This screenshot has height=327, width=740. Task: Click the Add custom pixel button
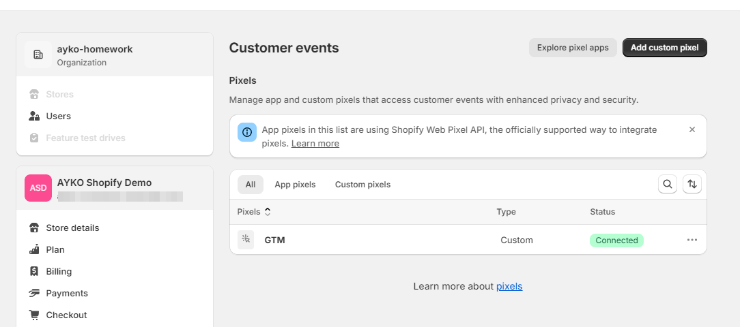coord(664,48)
